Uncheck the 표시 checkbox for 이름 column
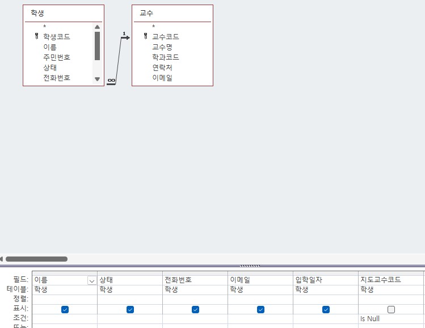This screenshot has height=328, width=425. [65, 309]
